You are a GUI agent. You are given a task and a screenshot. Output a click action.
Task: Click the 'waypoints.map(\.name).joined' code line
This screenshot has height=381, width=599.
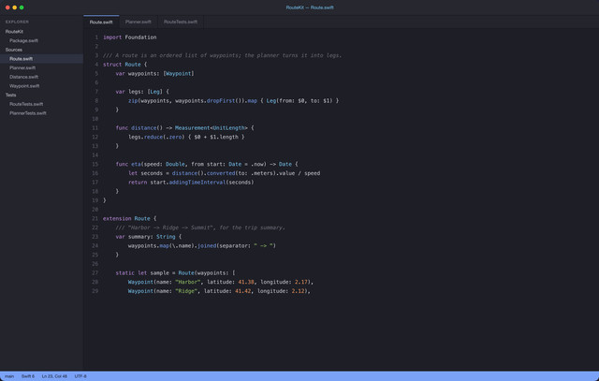[202, 245]
